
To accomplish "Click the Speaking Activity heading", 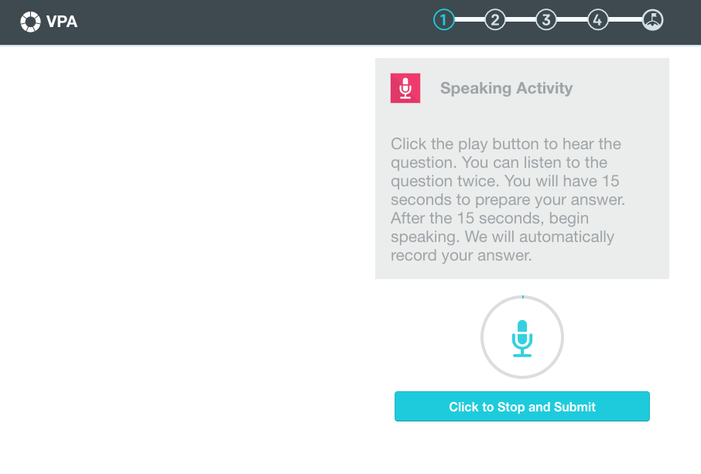I will click(x=506, y=88).
